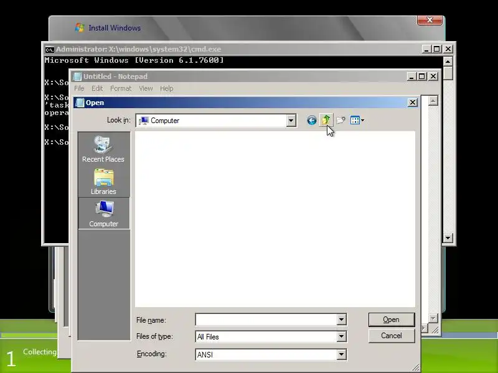The image size is (498, 373).
Task: Select Recent Places in the sidebar
Action: tap(103, 149)
